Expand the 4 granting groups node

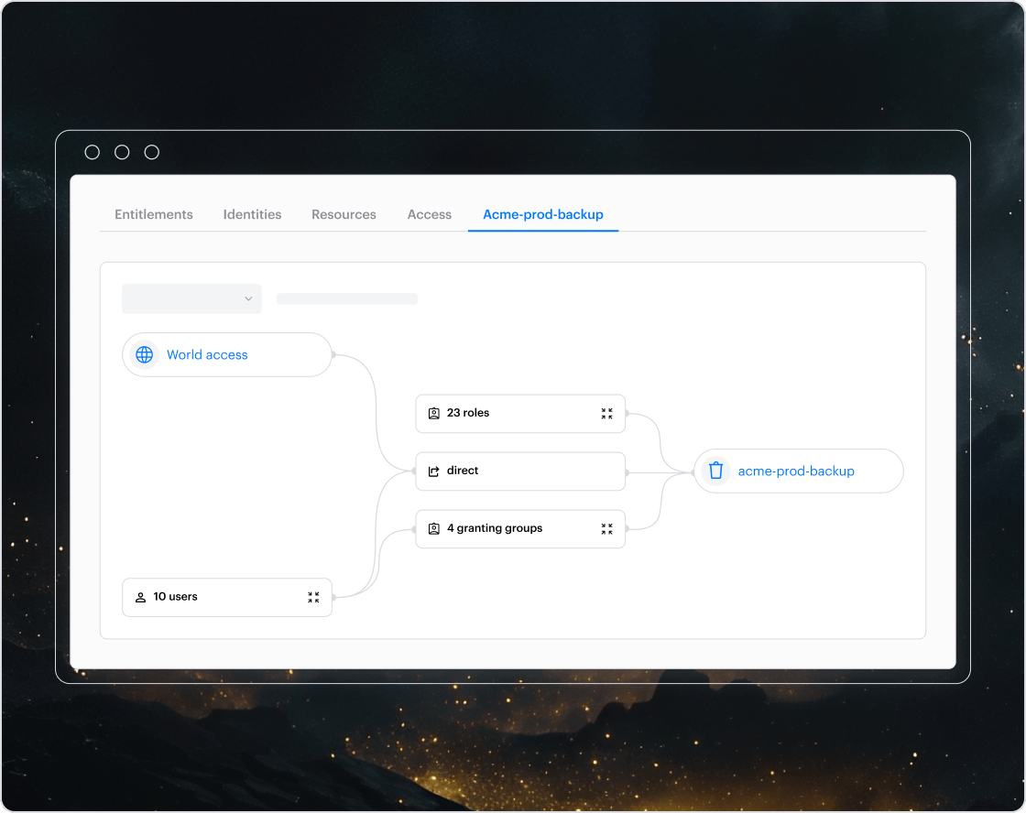606,529
